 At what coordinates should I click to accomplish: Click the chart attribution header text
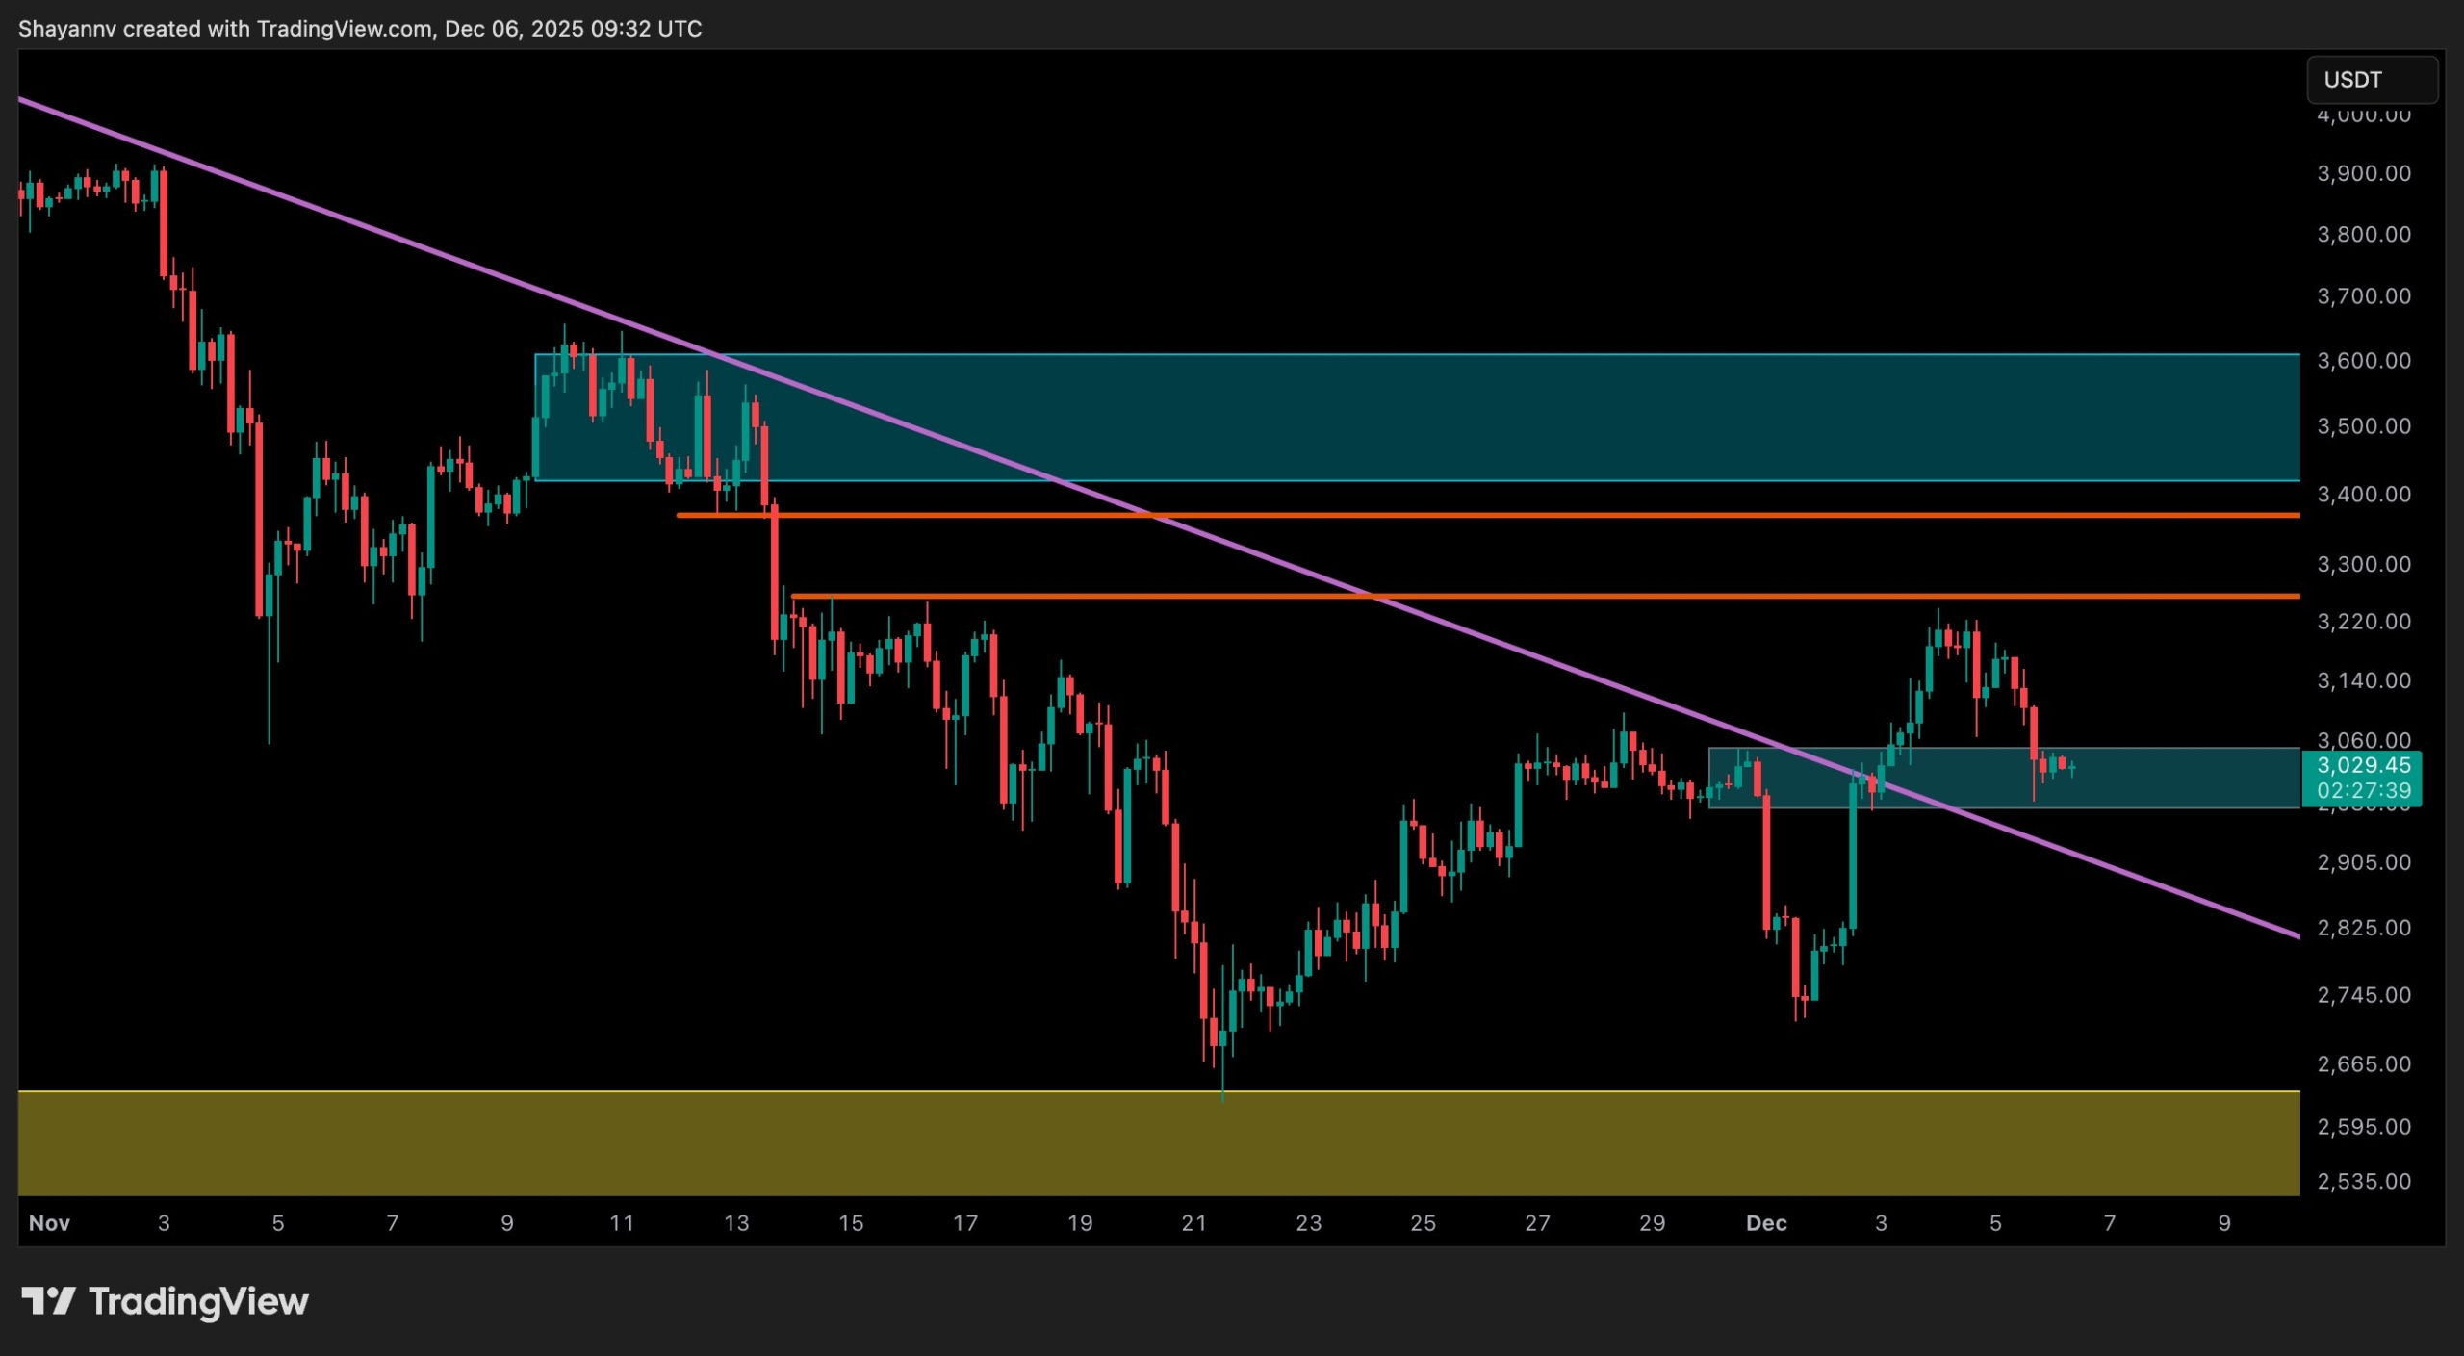pyautogui.click(x=360, y=29)
